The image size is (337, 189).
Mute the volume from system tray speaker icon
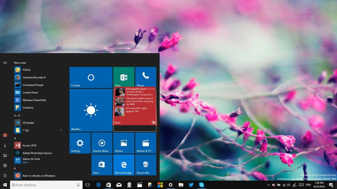289,185
